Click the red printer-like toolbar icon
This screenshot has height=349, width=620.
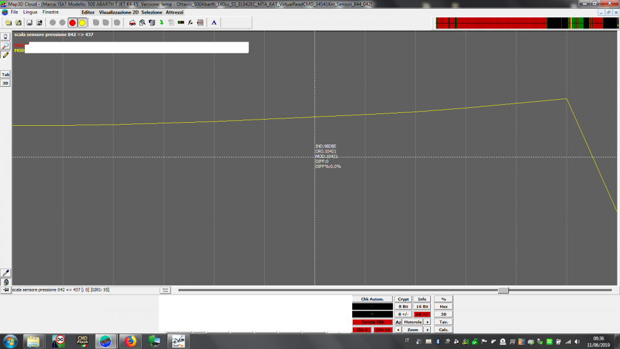pyautogui.click(x=200, y=22)
